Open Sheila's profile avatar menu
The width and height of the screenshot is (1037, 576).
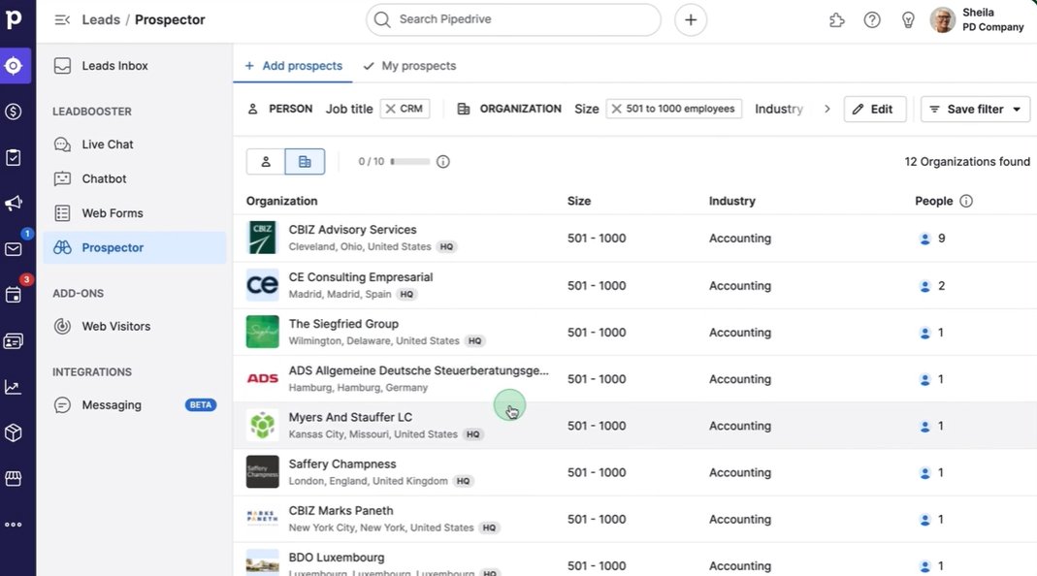click(x=943, y=19)
